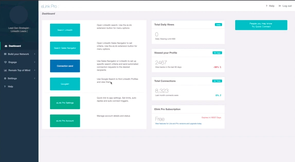Click the Viewed your Profile heading
Screen dimensions: 295x162
[x=166, y=53]
